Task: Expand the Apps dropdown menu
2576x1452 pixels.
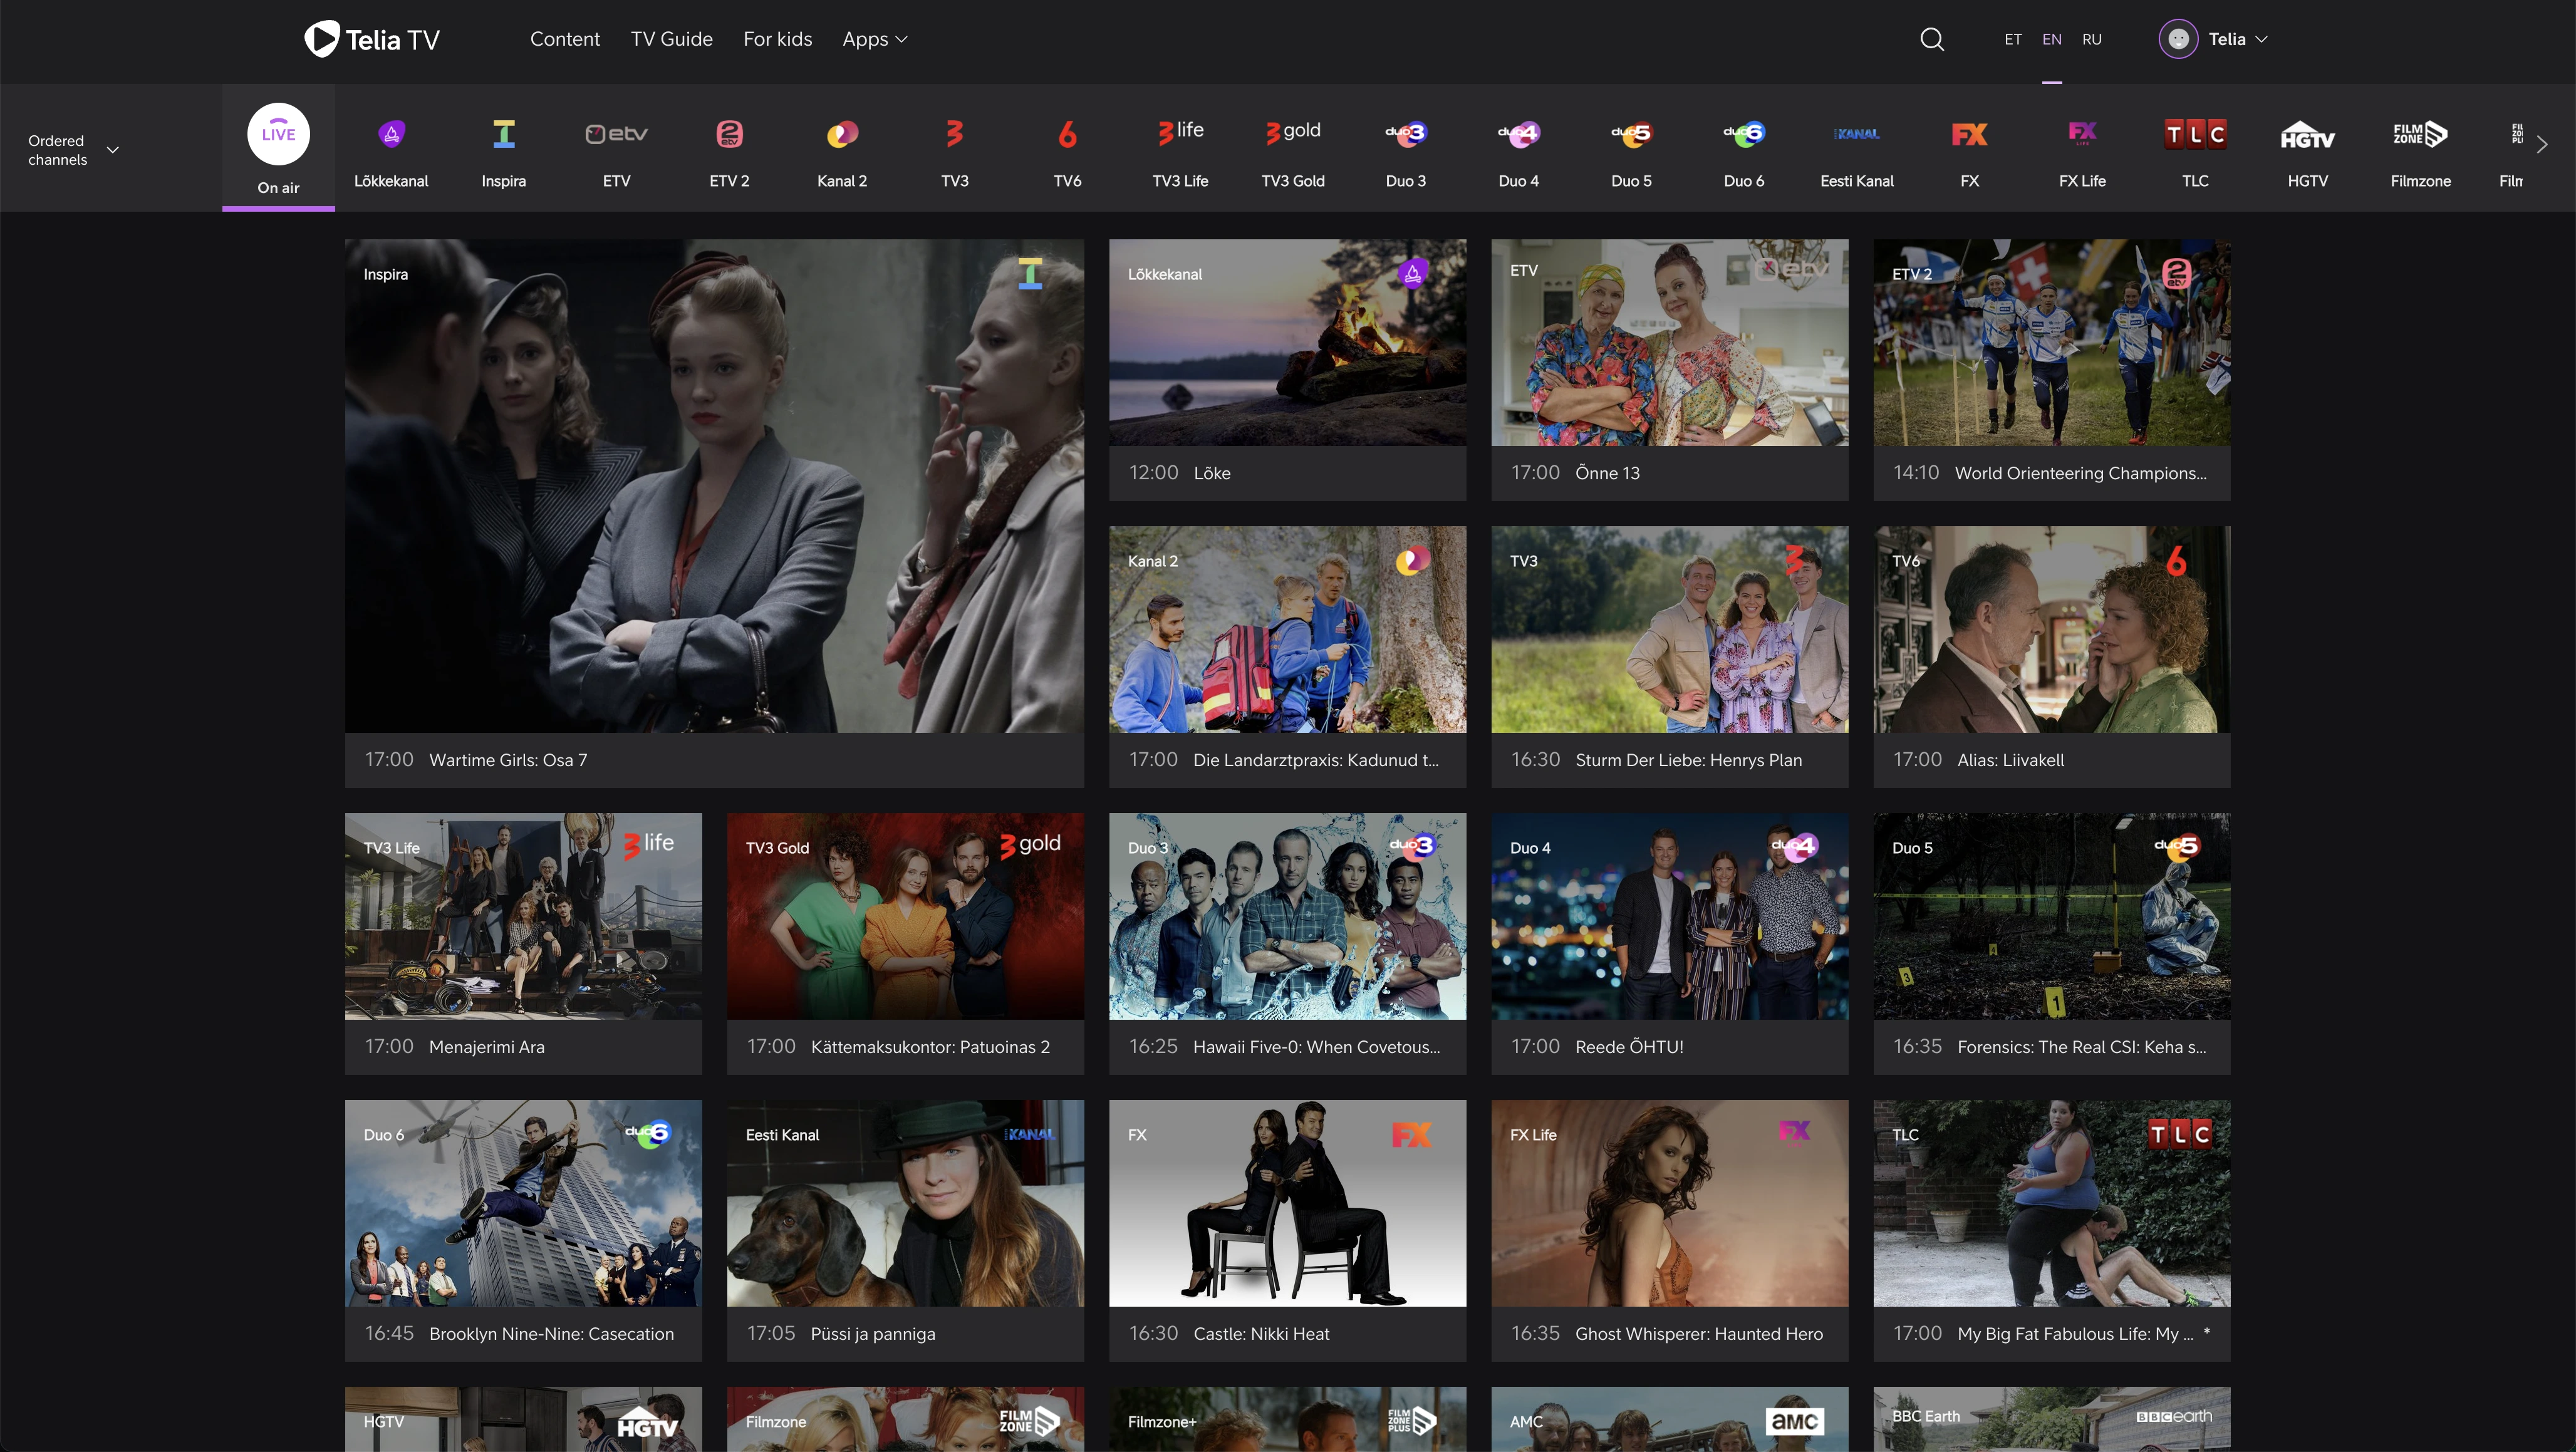Action: tap(875, 39)
